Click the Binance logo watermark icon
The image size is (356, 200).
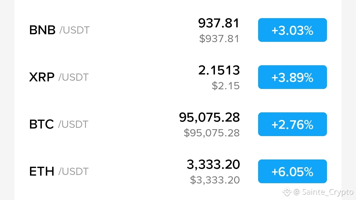point(287,192)
